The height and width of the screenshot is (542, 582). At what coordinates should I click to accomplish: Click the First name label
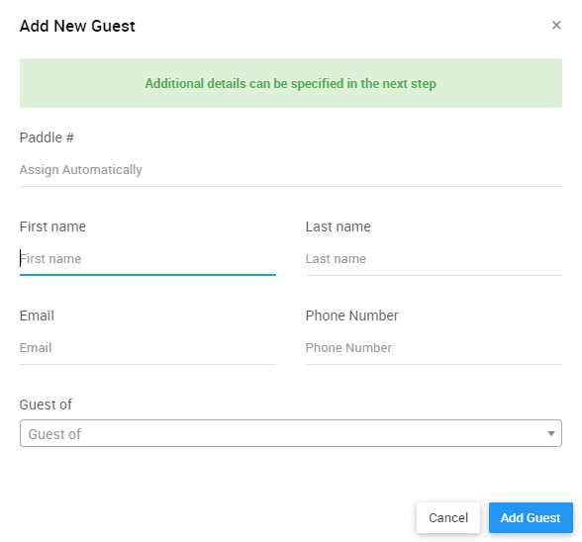[x=52, y=226]
